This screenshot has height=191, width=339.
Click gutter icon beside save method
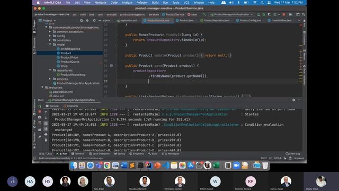[x=111, y=66]
